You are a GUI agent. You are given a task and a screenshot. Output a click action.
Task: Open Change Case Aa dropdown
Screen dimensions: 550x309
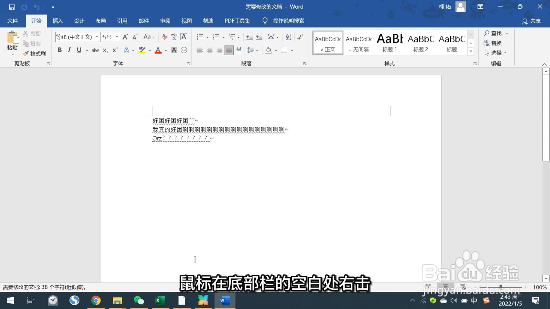(x=149, y=37)
